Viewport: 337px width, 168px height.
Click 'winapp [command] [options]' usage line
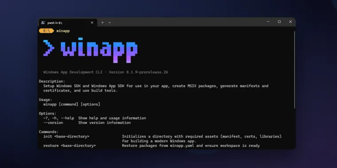coord(71,104)
